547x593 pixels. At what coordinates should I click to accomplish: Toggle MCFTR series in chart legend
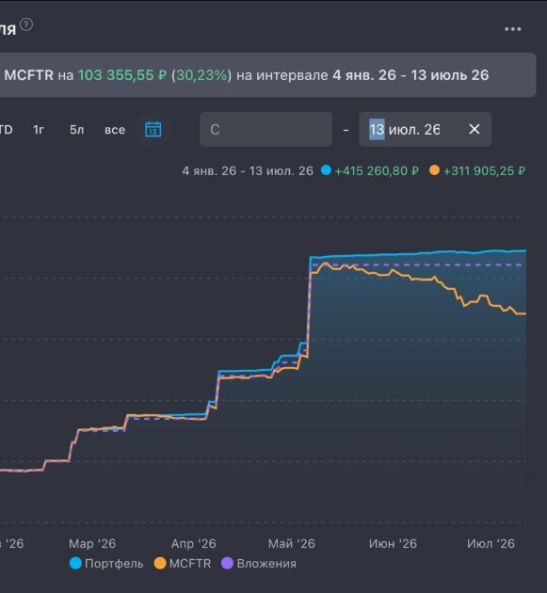183,564
